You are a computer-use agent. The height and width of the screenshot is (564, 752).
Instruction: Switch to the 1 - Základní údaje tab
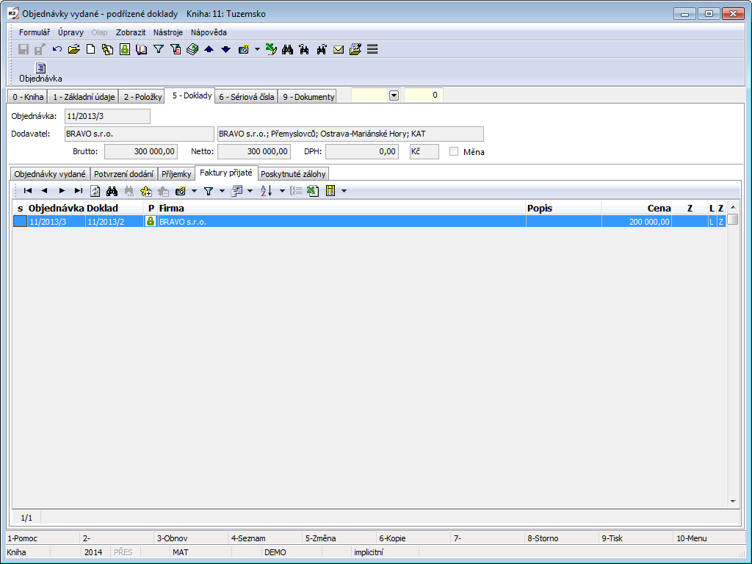(x=84, y=97)
